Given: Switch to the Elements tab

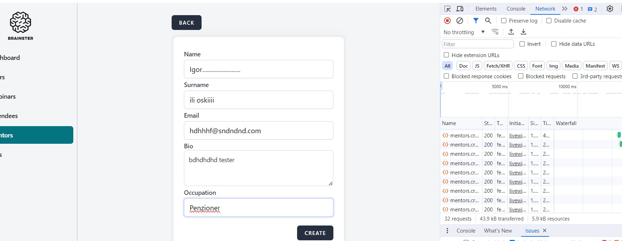Looking at the screenshot, I should tap(486, 9).
